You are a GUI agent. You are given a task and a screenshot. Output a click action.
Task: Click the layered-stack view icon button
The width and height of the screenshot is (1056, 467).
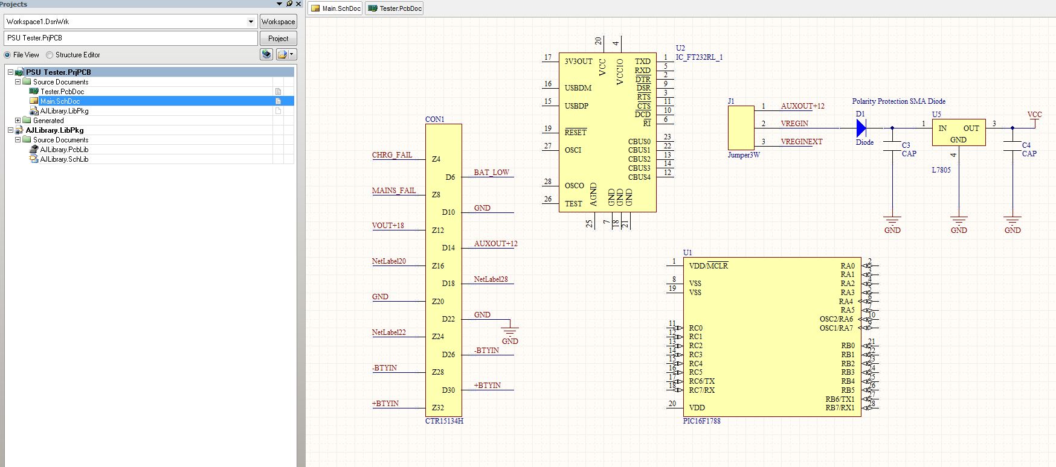[x=266, y=54]
